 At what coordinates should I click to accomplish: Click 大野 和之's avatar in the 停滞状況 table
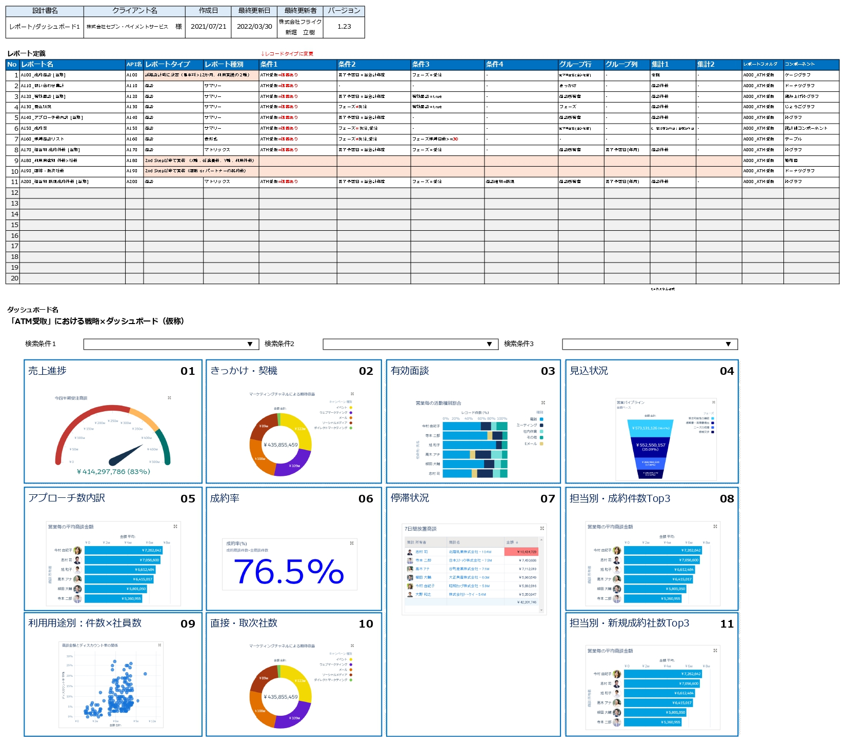coord(410,595)
